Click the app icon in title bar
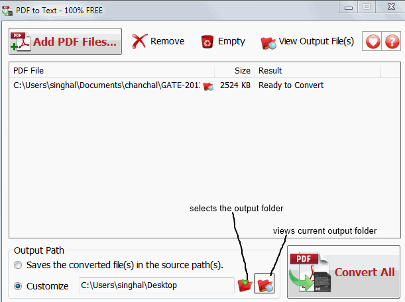Screen dimensions: 405x302 tap(7, 11)
